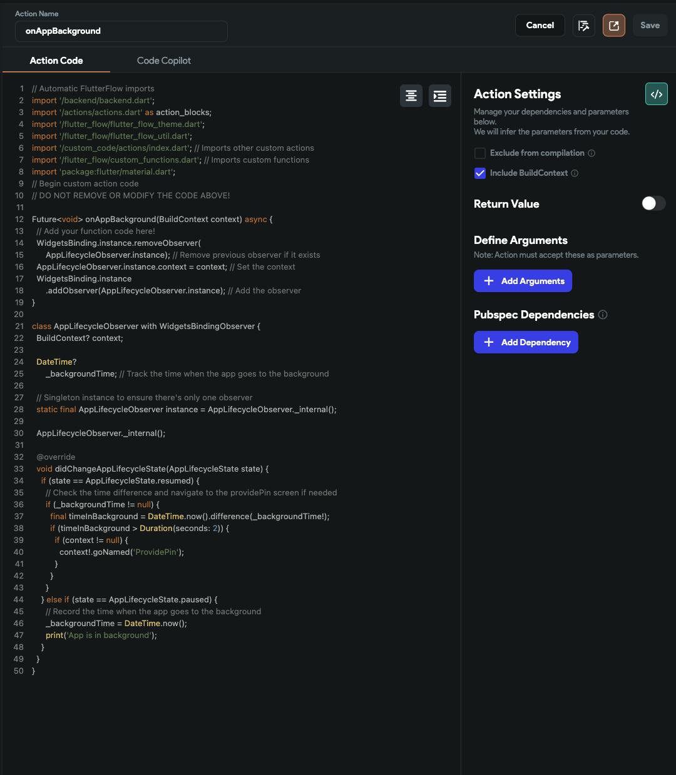676x775 pixels.
Task: Click the green code brackets icon
Action: (656, 94)
